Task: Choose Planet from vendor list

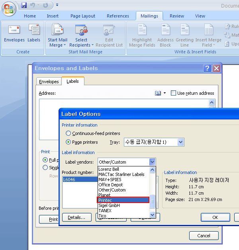Action: pyautogui.click(x=124, y=195)
